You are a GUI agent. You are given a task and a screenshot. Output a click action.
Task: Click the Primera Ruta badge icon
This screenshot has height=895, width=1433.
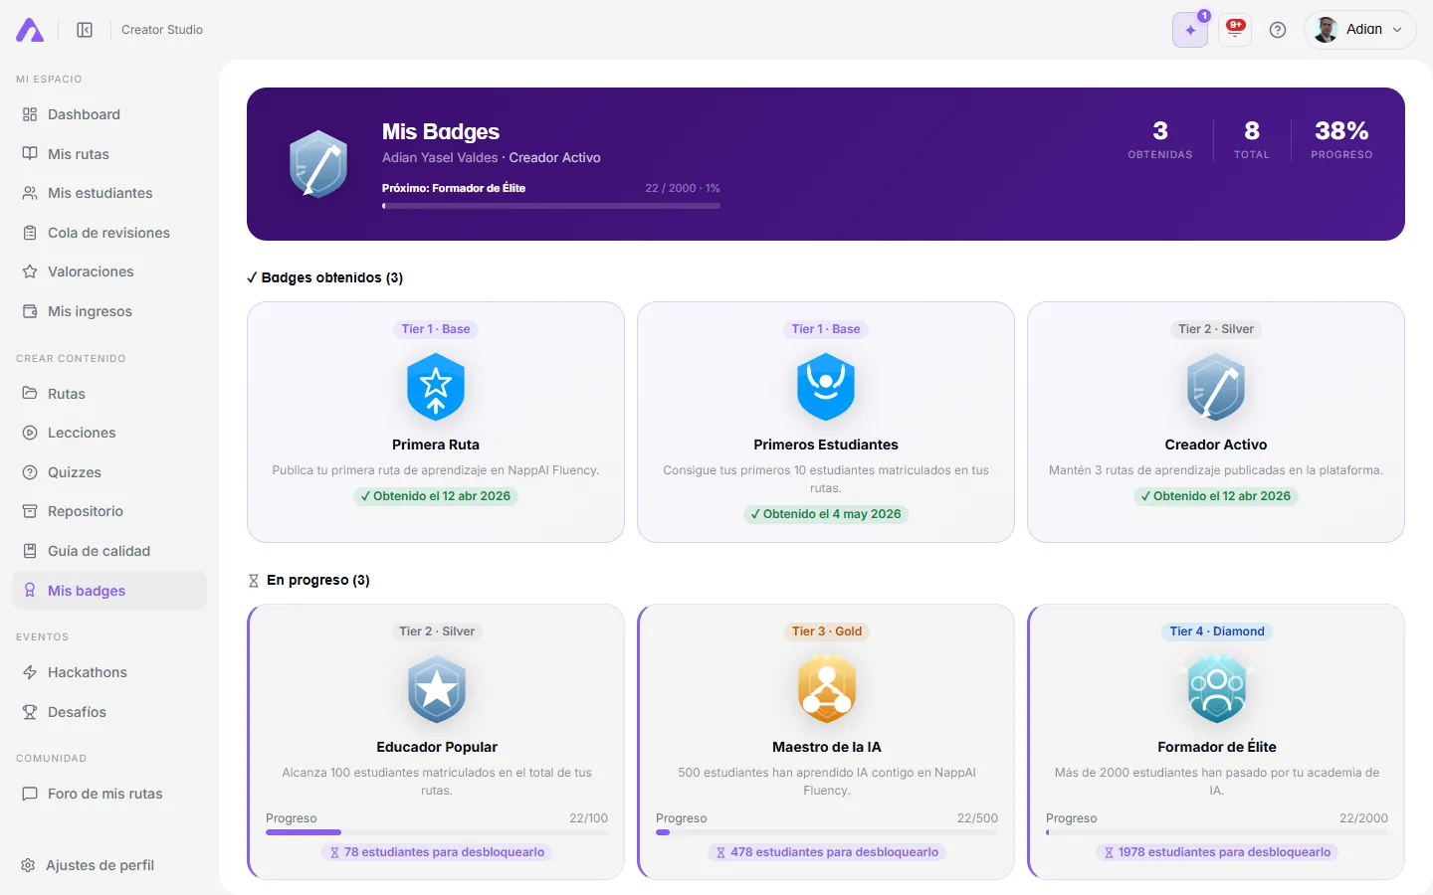pyautogui.click(x=436, y=388)
